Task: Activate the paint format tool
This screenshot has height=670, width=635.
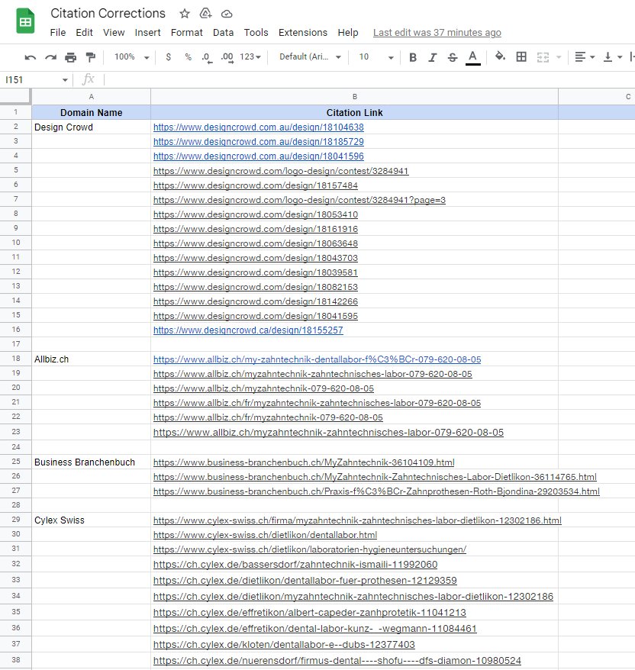Action: click(x=90, y=56)
